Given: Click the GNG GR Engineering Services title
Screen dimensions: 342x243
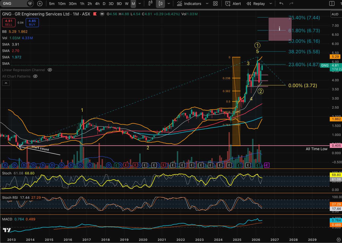Looking at the screenshot, I should [x=46, y=14].
